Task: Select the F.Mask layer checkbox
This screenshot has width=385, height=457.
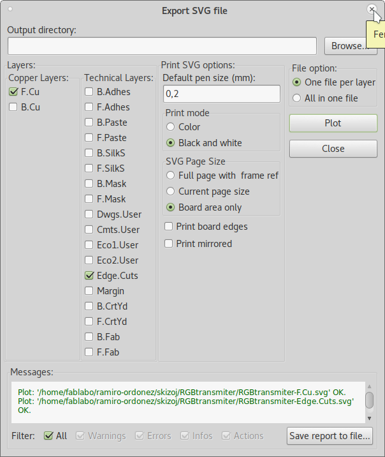Action: (89, 199)
